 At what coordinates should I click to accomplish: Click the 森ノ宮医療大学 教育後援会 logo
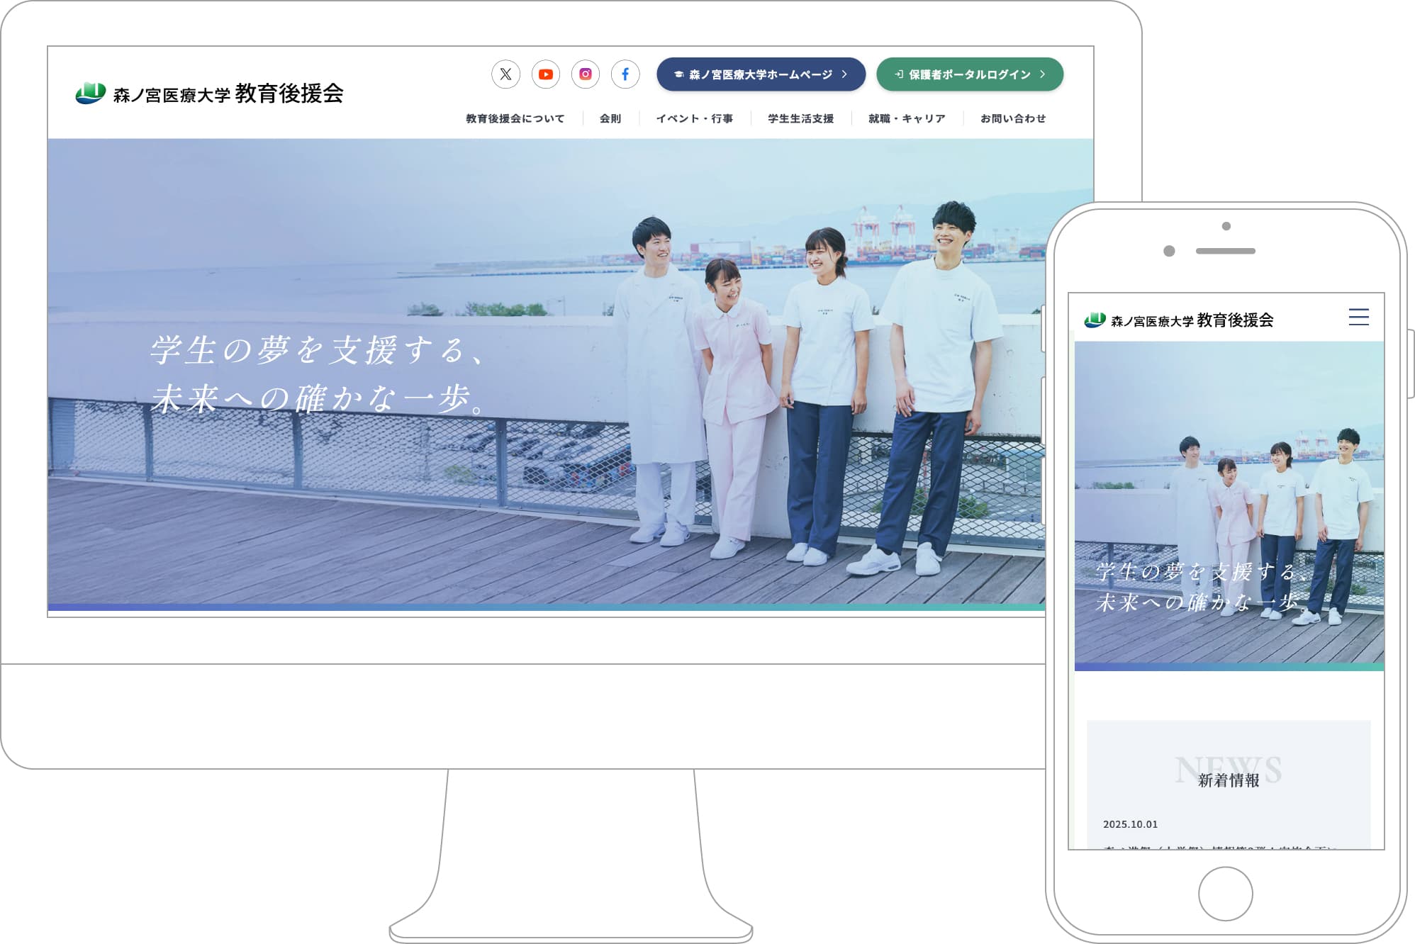coord(209,91)
